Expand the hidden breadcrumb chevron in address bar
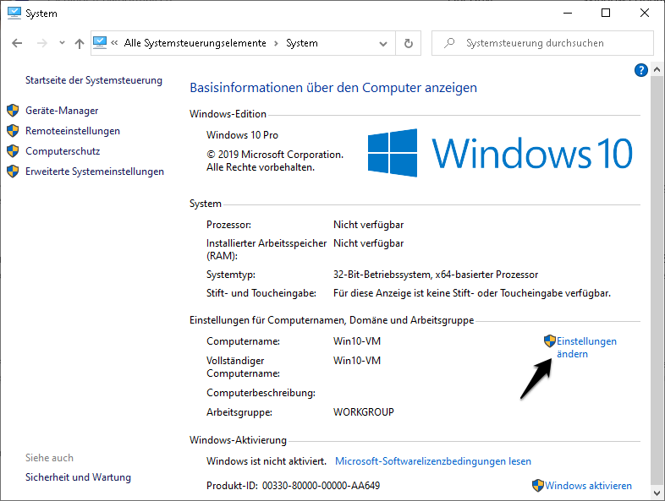The height and width of the screenshot is (501, 665). coord(114,43)
